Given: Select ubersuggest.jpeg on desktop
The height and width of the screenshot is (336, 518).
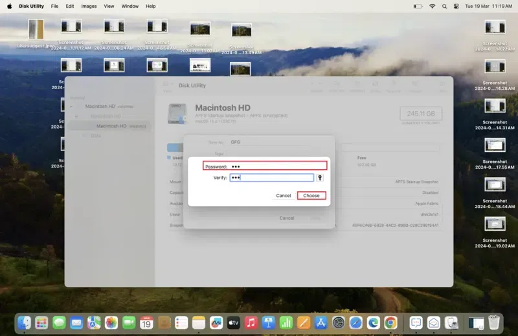Looking at the screenshot, I should pos(36,34).
